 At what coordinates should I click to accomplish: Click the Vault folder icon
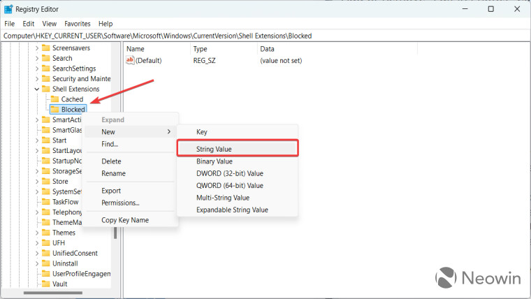pos(45,284)
